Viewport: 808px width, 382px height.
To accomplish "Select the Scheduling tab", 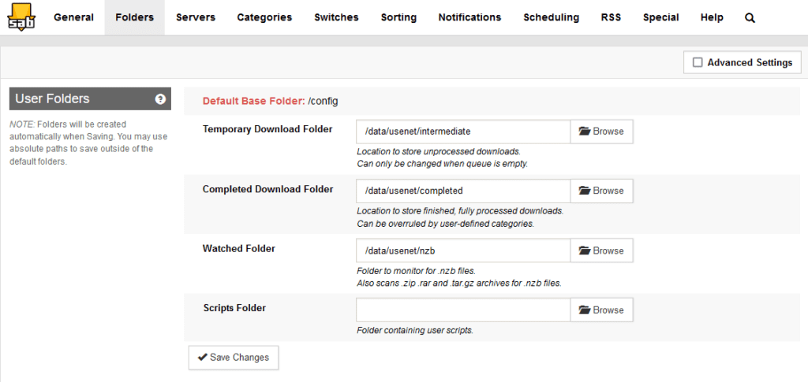I will (551, 17).
